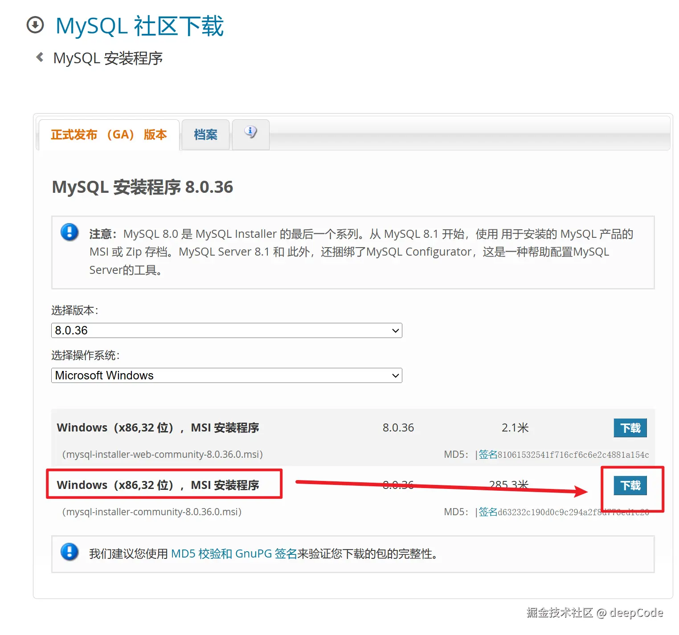Click the 2.1米 file size value

coord(515,427)
